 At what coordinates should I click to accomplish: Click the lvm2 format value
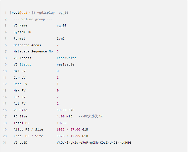tap(60, 39)
